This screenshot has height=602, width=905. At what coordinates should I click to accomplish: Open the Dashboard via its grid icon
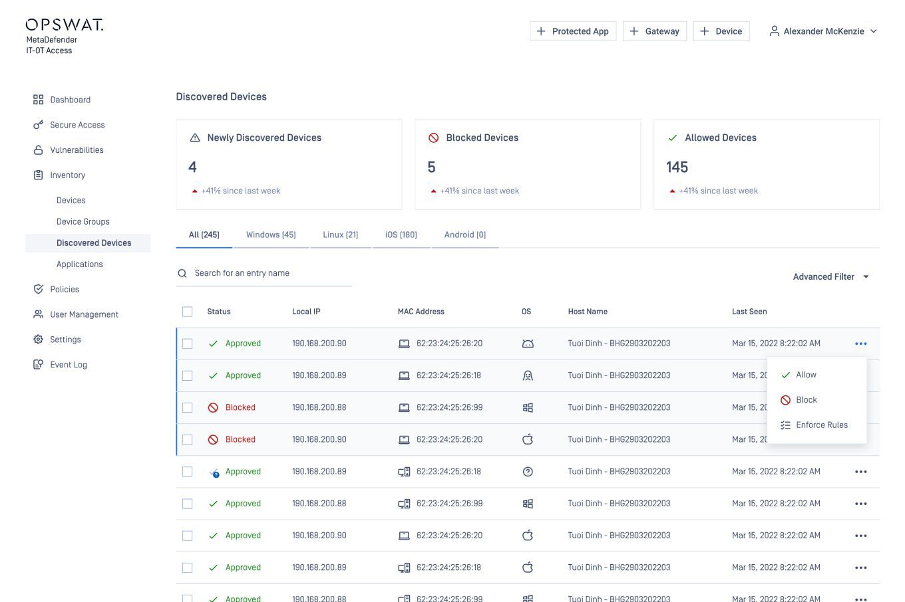[38, 100]
